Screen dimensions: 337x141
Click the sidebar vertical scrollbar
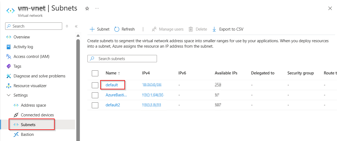click(x=78, y=90)
